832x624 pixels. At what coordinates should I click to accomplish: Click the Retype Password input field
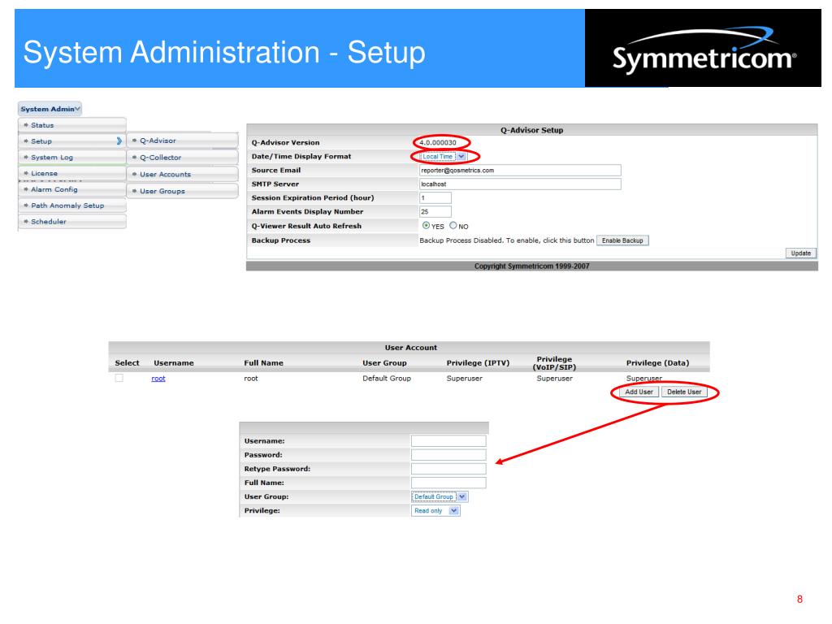pyautogui.click(x=448, y=469)
